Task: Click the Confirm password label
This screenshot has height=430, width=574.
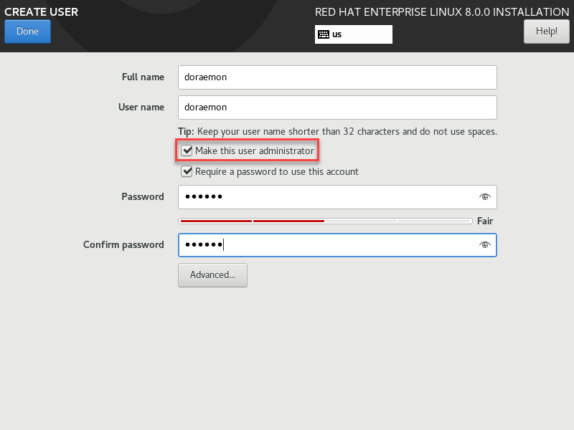Action: [x=123, y=244]
